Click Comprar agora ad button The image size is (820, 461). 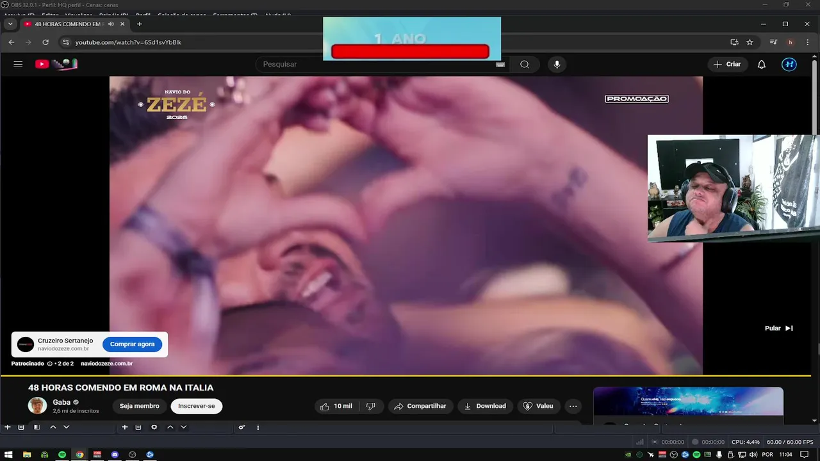132,344
